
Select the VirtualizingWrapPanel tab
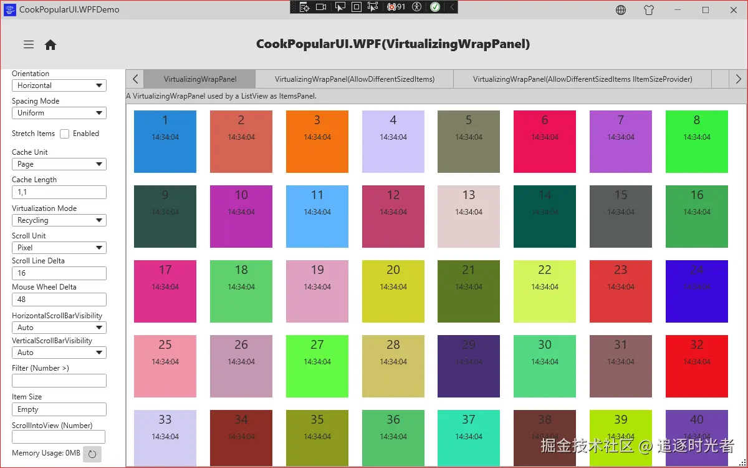click(200, 79)
